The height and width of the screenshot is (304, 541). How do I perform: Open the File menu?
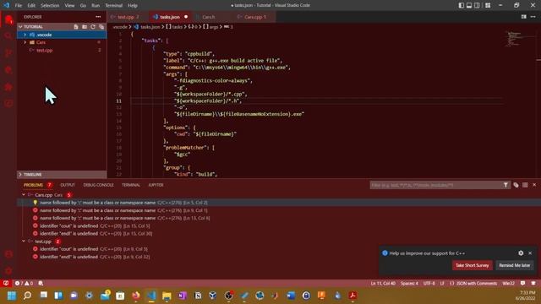[19, 5]
